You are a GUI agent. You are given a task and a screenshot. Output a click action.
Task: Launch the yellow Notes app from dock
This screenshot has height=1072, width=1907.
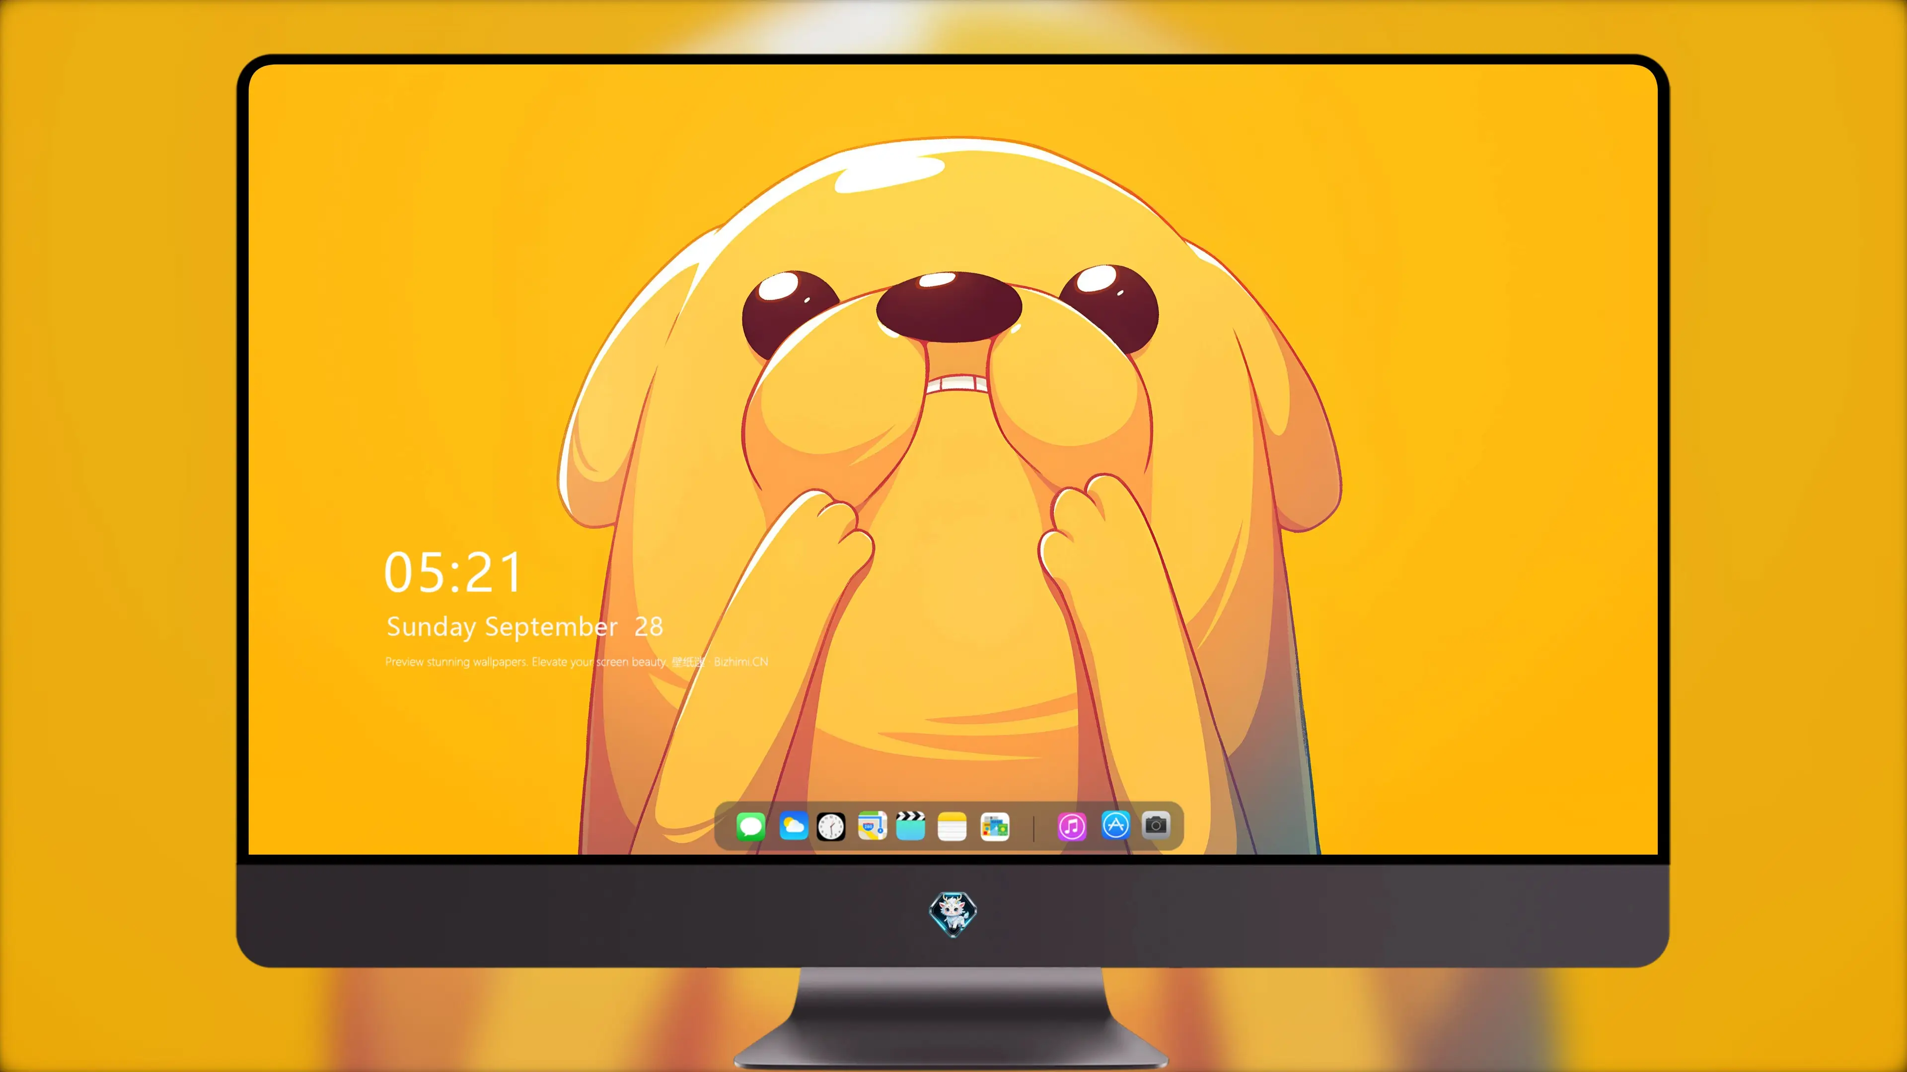(952, 826)
